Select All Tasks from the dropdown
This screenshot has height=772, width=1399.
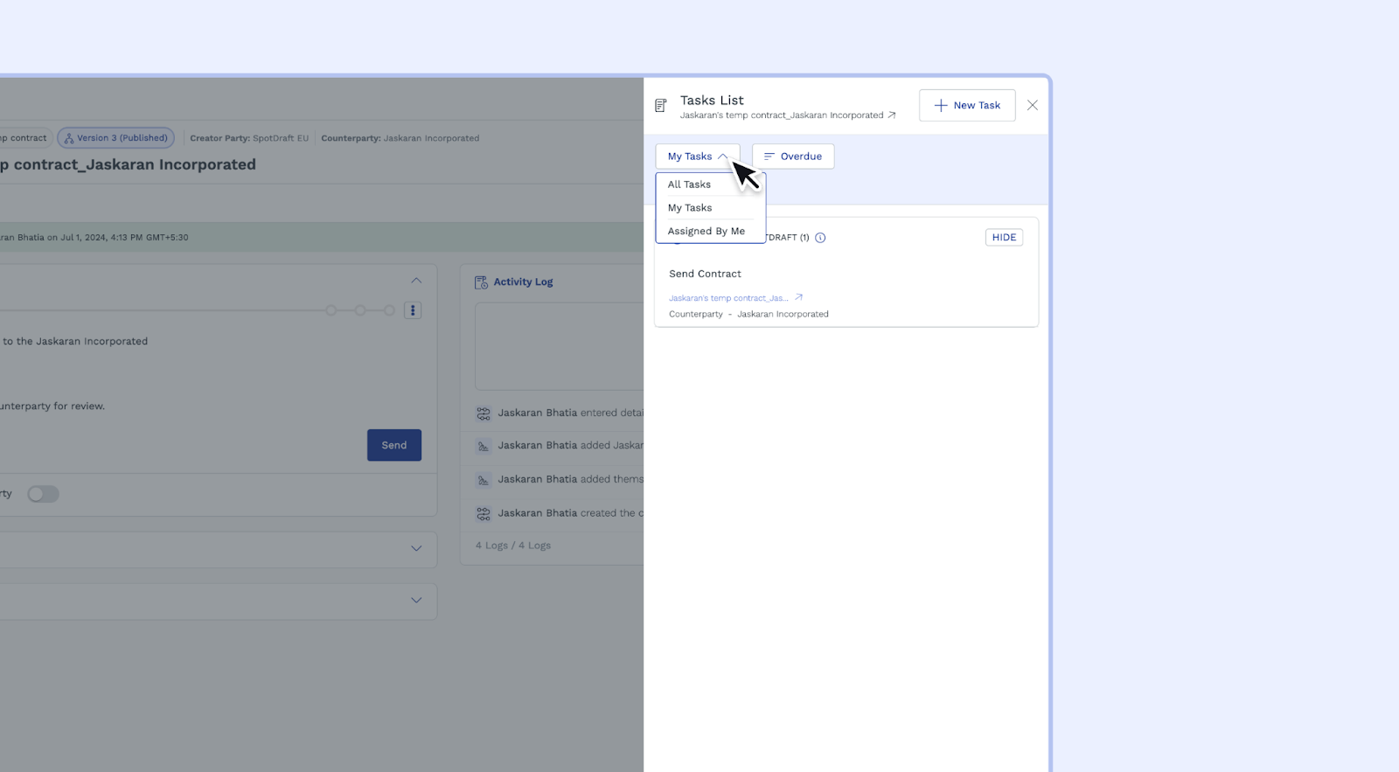pos(689,184)
